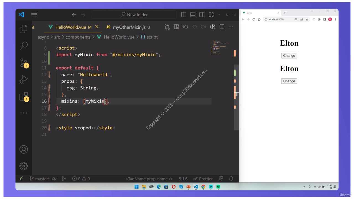This screenshot has width=354, height=199.
Task: Select the src breadcrumb segment
Action: click(57, 37)
